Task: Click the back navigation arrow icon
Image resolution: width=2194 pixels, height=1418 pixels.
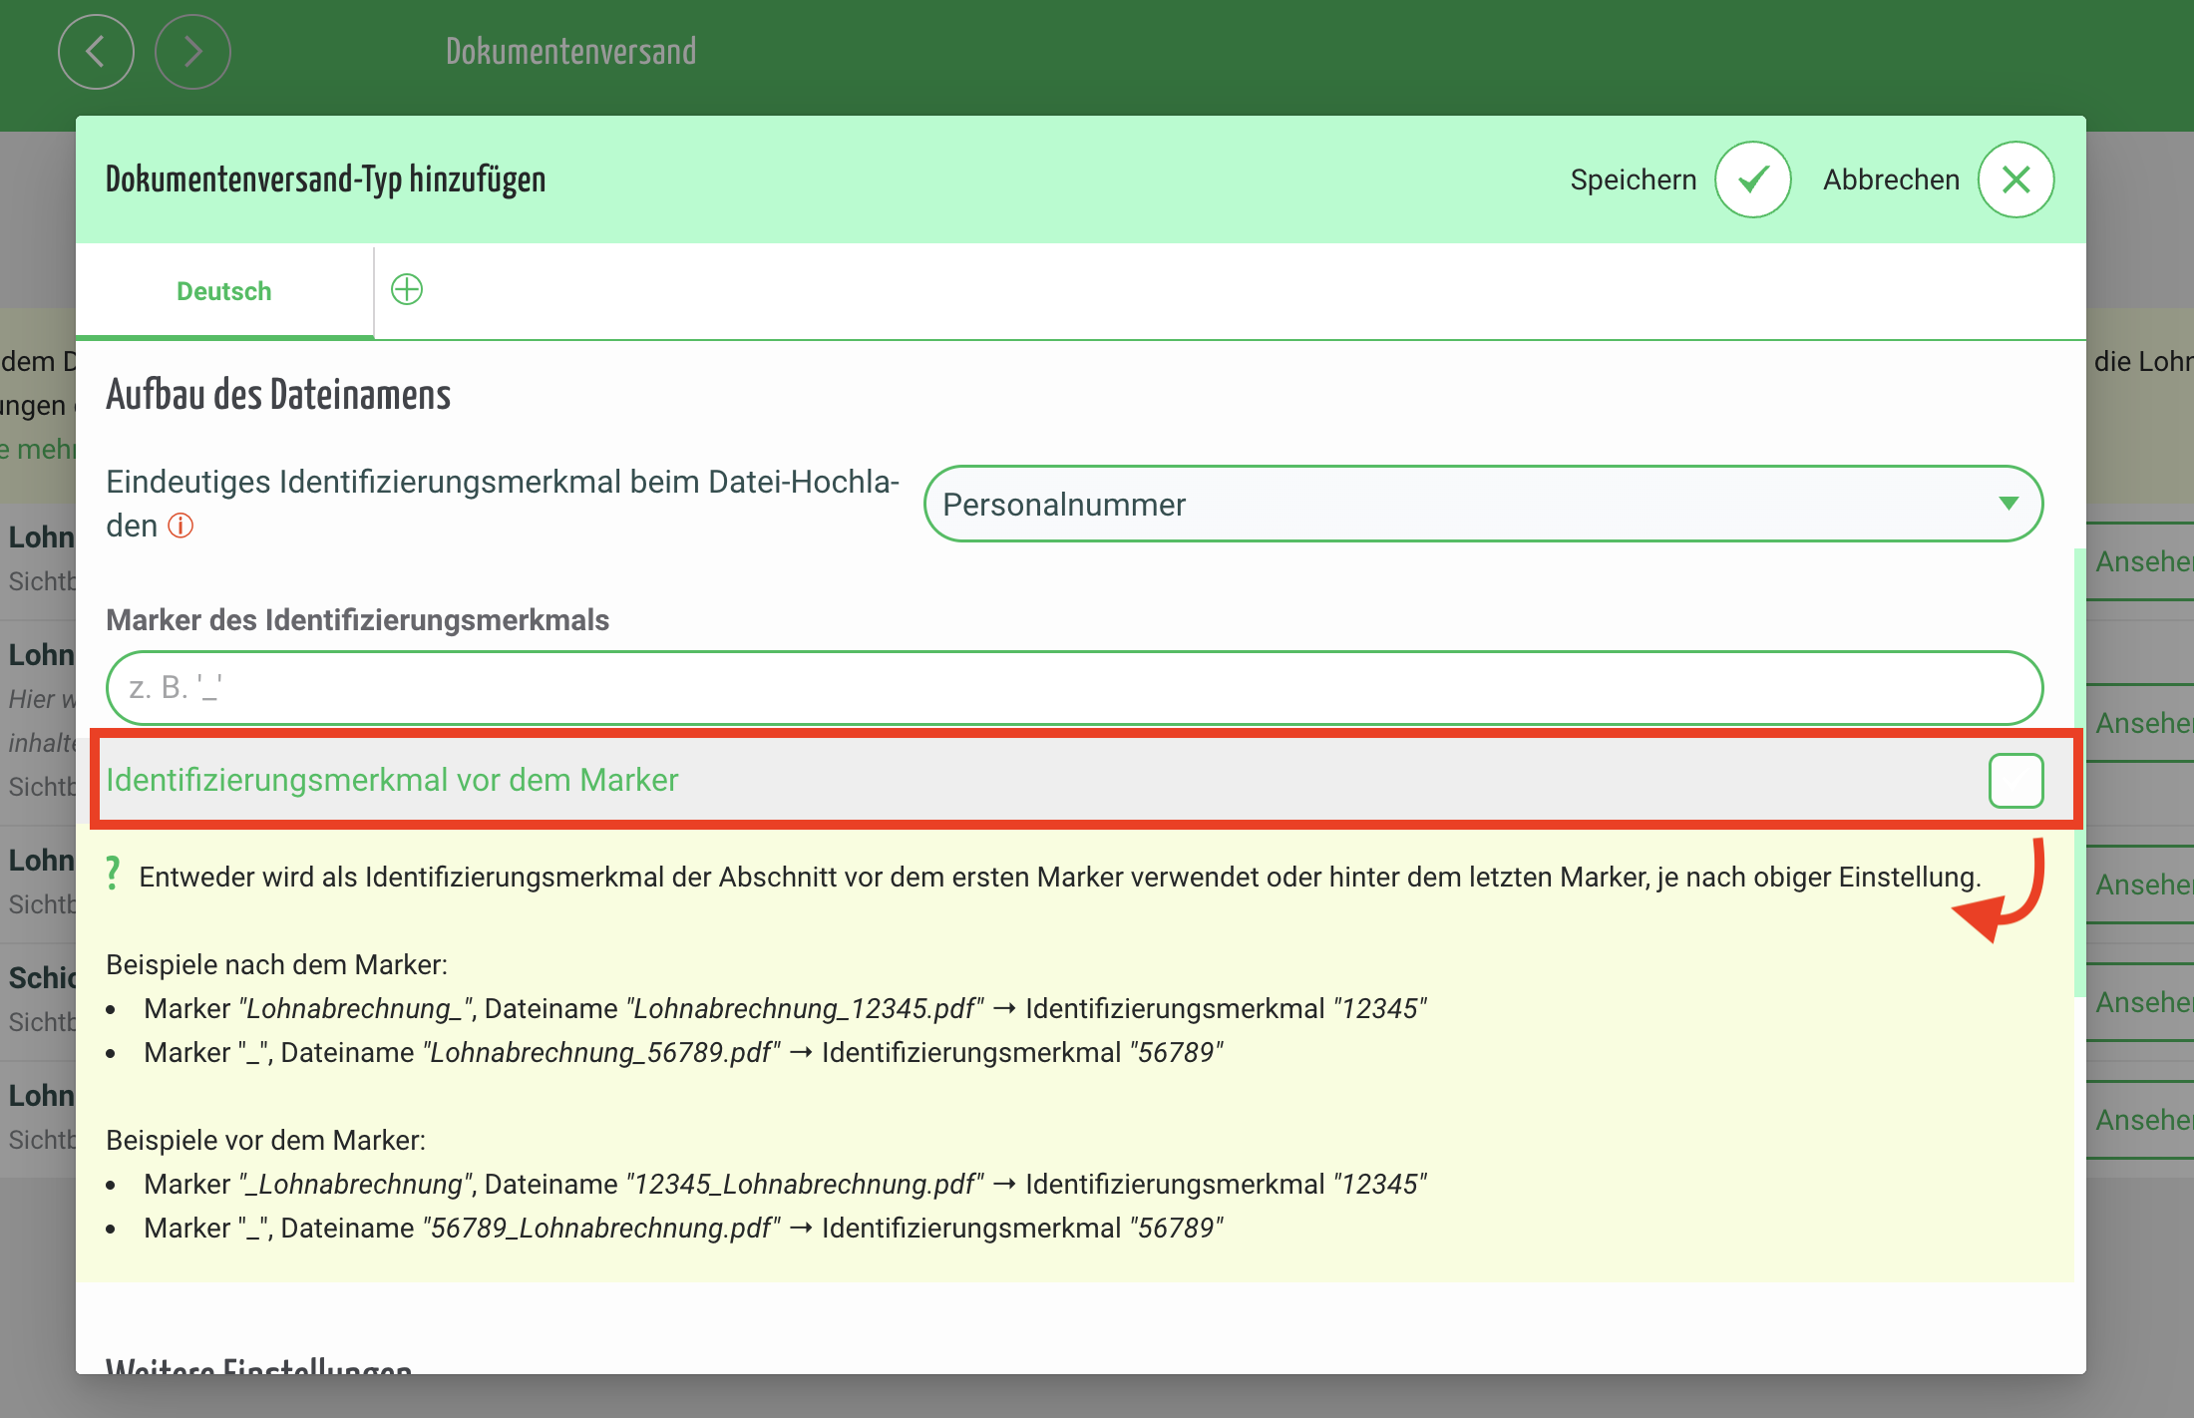Action: (x=96, y=52)
